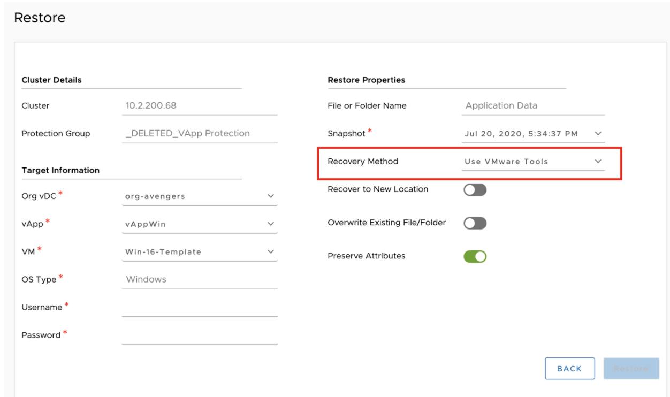Disable the Preserve Attributes toggle
This screenshot has height=397, width=670.
point(475,257)
